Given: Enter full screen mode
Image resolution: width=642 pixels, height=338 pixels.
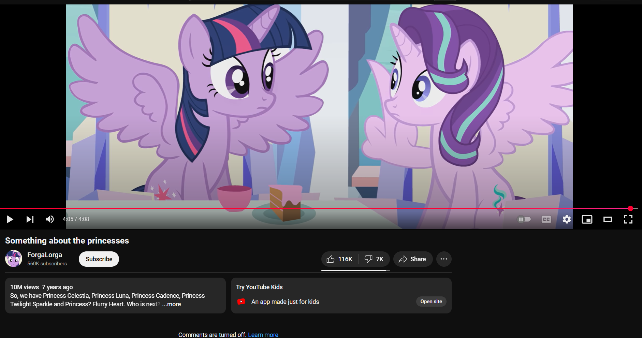Looking at the screenshot, I should click(628, 219).
